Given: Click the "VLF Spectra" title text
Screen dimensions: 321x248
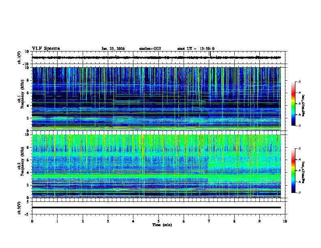Looking at the screenshot, I should [x=46, y=49].
